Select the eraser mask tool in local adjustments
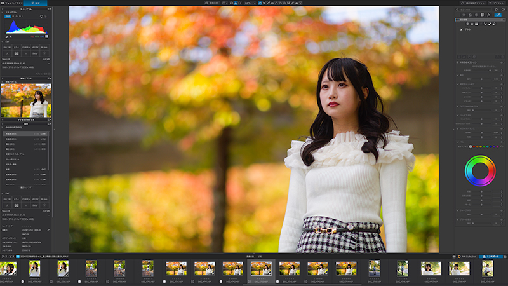The width and height of the screenshot is (508, 286). point(494,24)
